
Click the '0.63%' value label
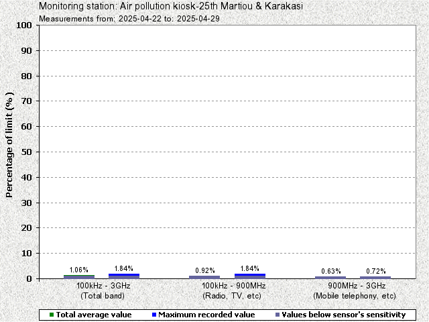coord(331,271)
